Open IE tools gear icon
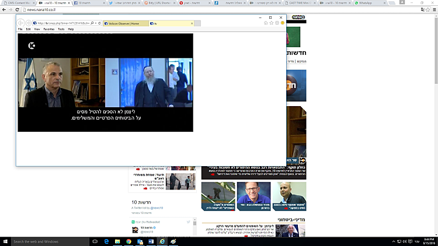 pyautogui.click(x=277, y=23)
